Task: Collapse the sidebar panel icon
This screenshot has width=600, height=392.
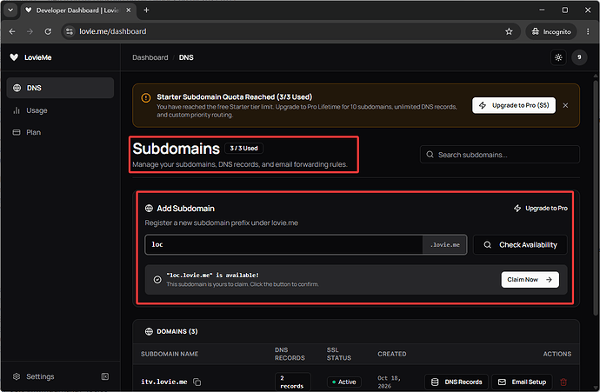Action: 105,376
